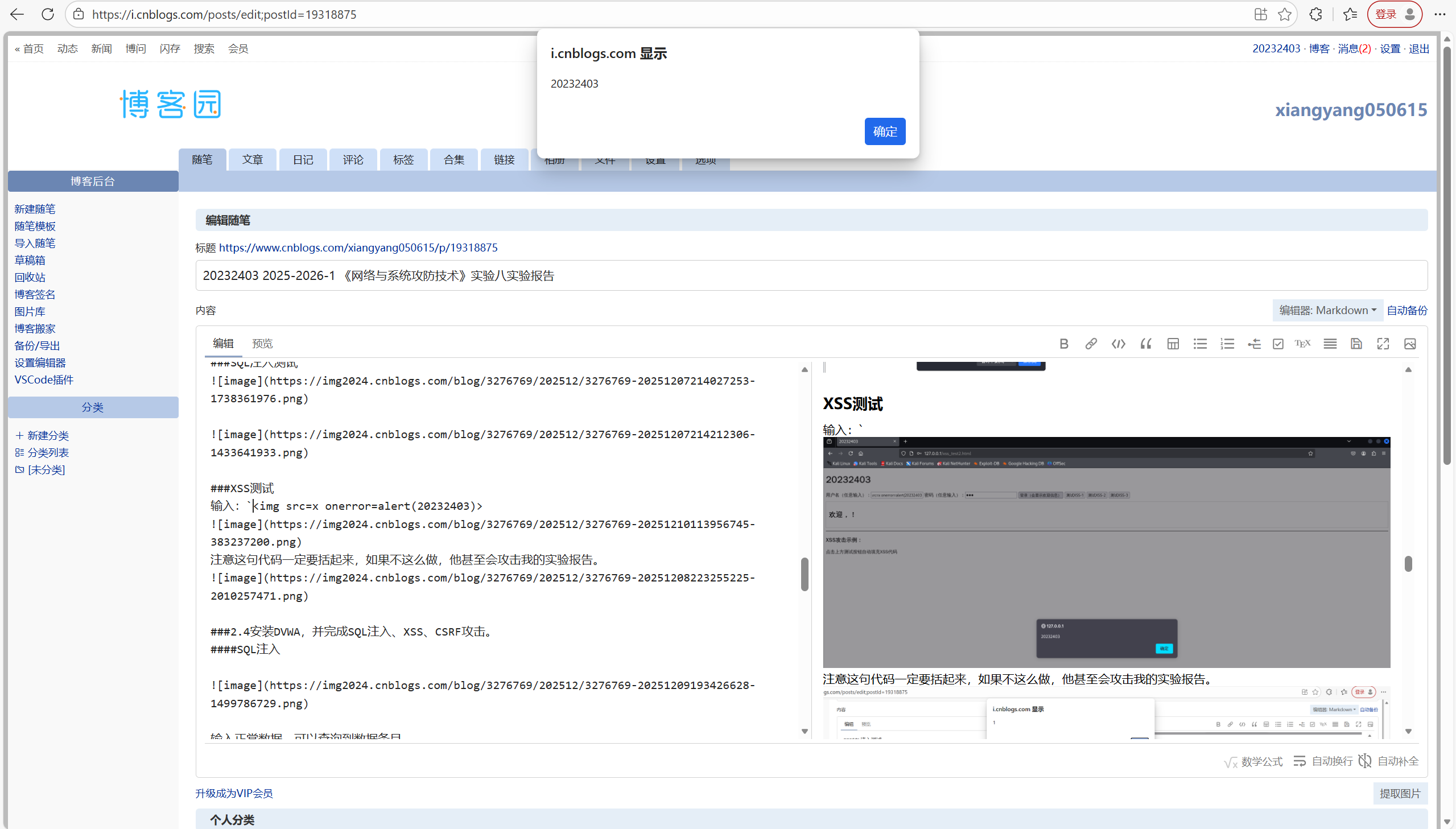This screenshot has height=829, width=1456.
Task: Insert a numbered list from the toolbar
Action: point(1227,344)
